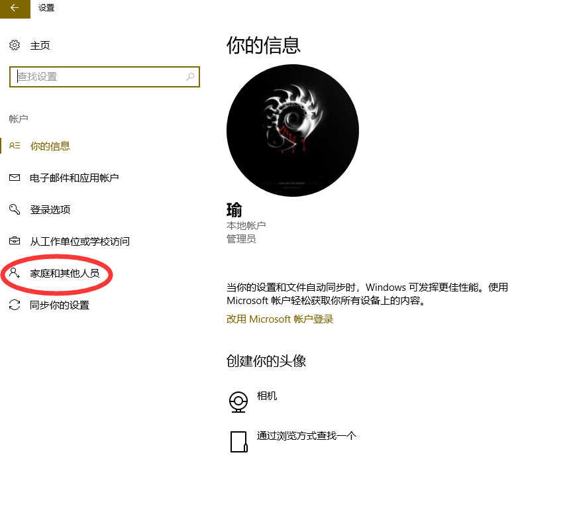Click the search magnifier icon
This screenshot has width=571, height=526.
pos(190,76)
